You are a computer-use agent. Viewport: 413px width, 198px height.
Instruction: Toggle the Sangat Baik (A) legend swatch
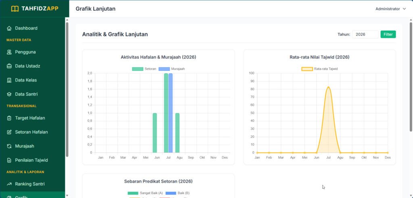coord(133,193)
